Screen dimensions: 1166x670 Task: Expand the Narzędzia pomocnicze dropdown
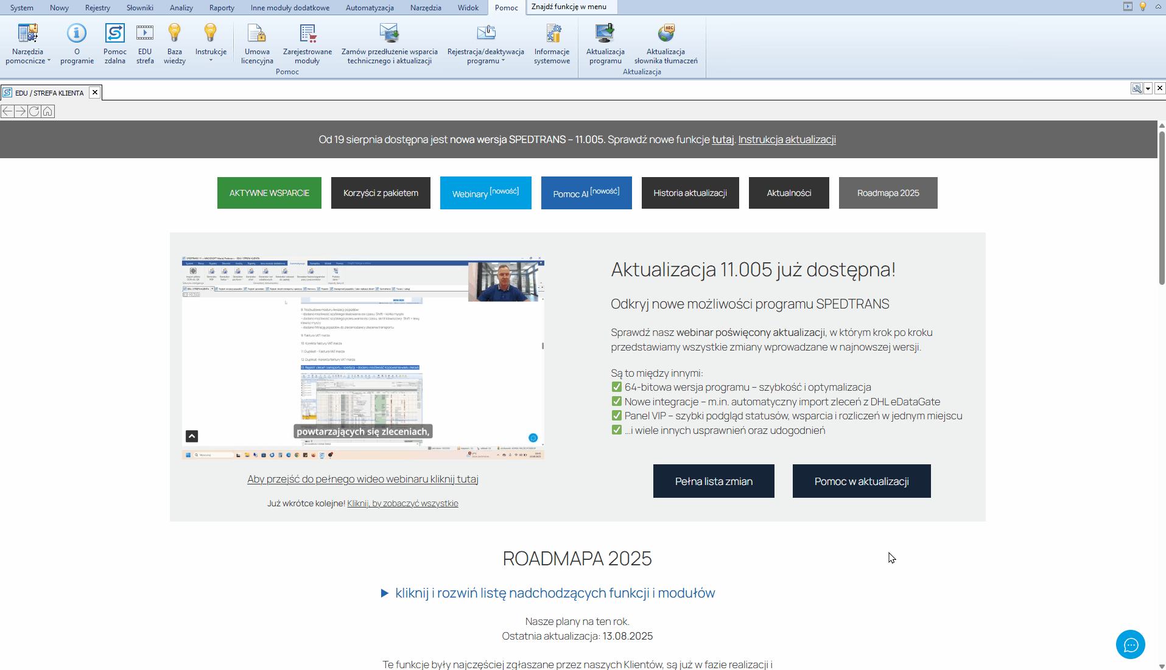coord(28,44)
